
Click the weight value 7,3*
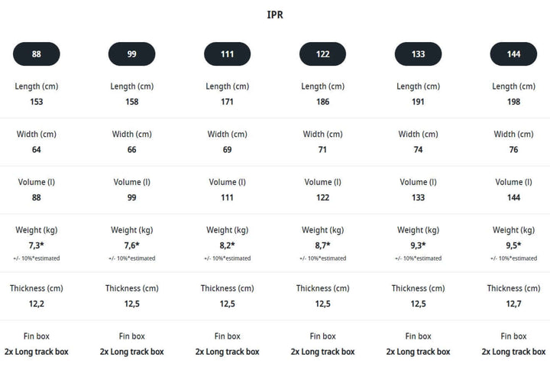point(37,245)
